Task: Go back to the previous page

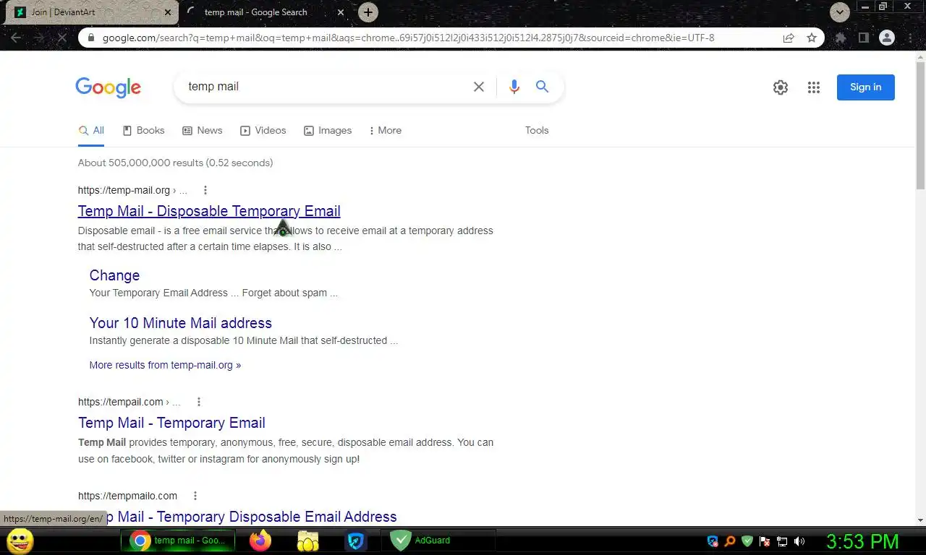Action: pyautogui.click(x=16, y=38)
